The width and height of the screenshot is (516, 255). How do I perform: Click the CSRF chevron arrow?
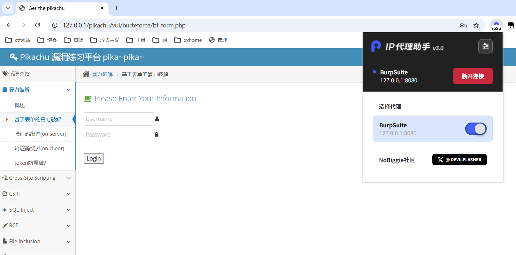[68, 194]
